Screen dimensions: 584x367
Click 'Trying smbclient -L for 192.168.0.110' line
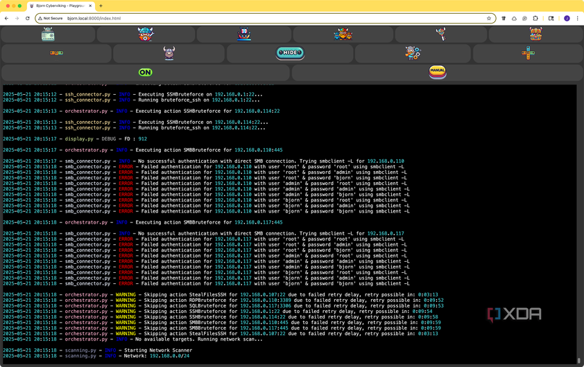[x=203, y=161]
